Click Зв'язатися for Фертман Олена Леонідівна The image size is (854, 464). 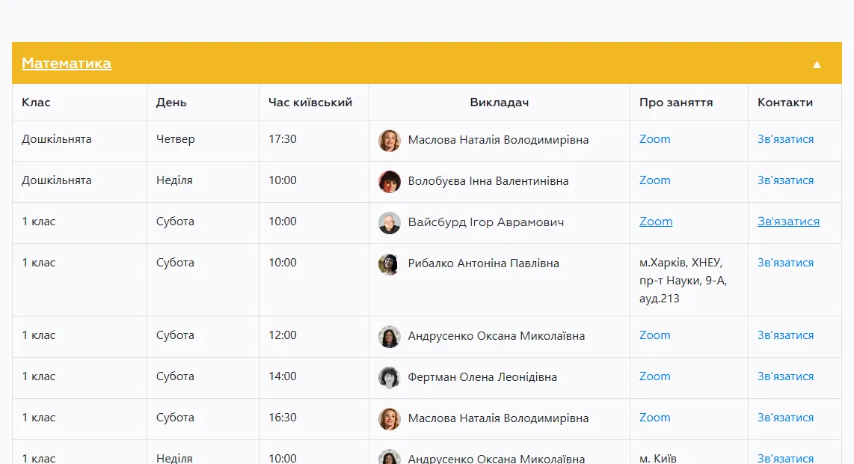click(785, 376)
